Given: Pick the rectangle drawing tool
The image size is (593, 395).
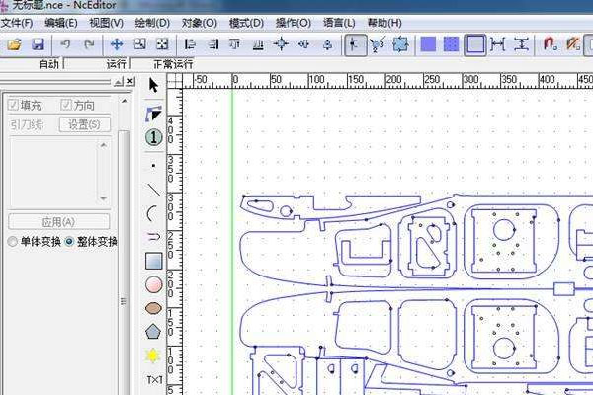Looking at the screenshot, I should coord(153,261).
